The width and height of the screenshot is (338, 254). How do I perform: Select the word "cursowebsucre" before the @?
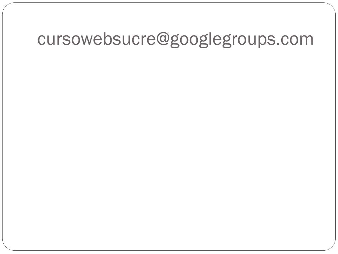[96, 39]
